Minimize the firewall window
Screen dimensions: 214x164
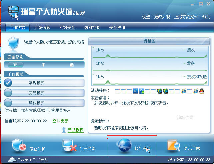tap(192, 5)
